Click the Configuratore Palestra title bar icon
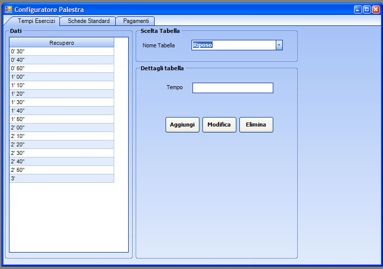The image size is (383, 269). [x=8, y=9]
